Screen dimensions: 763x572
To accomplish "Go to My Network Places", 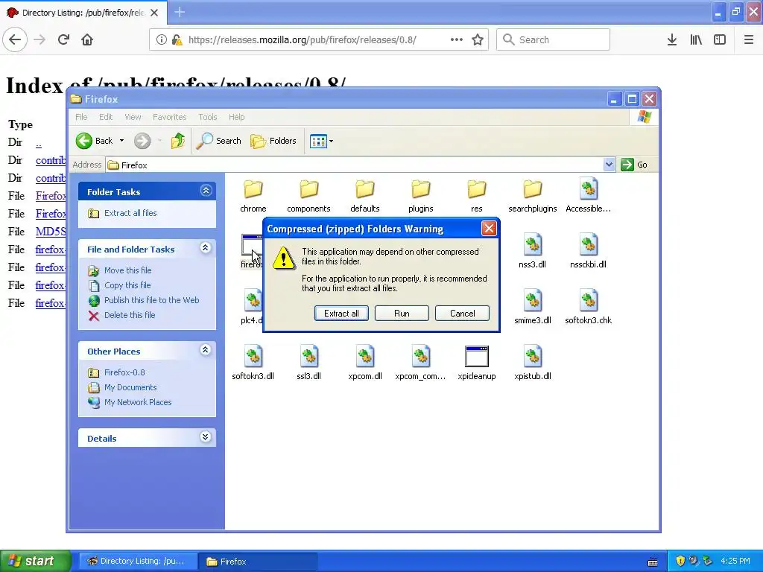I will 138,402.
